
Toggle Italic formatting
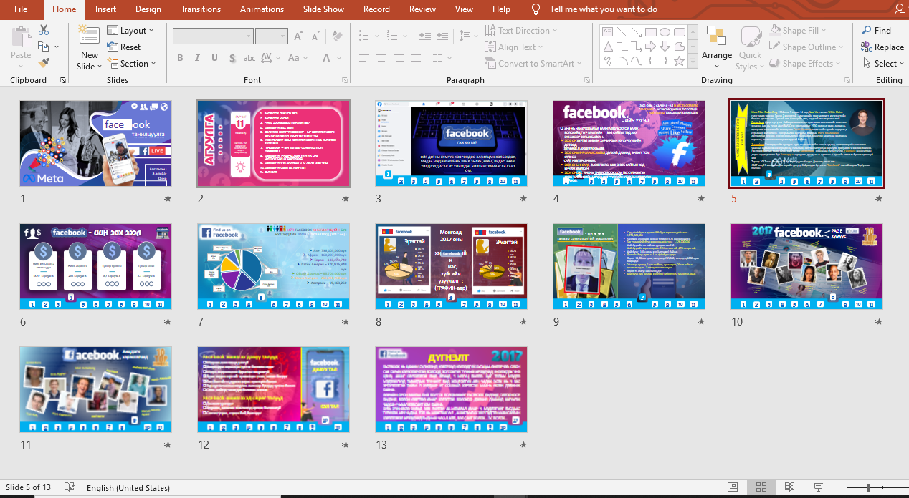click(198, 58)
